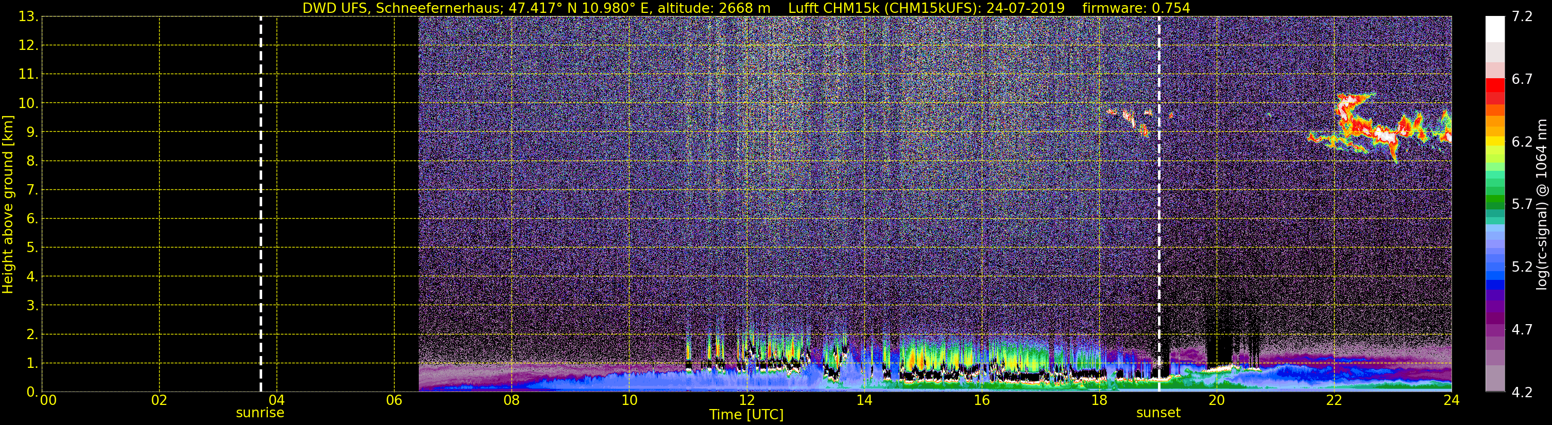Click the time tick label 08
This screenshot has width=1552, height=425.
[511, 401]
